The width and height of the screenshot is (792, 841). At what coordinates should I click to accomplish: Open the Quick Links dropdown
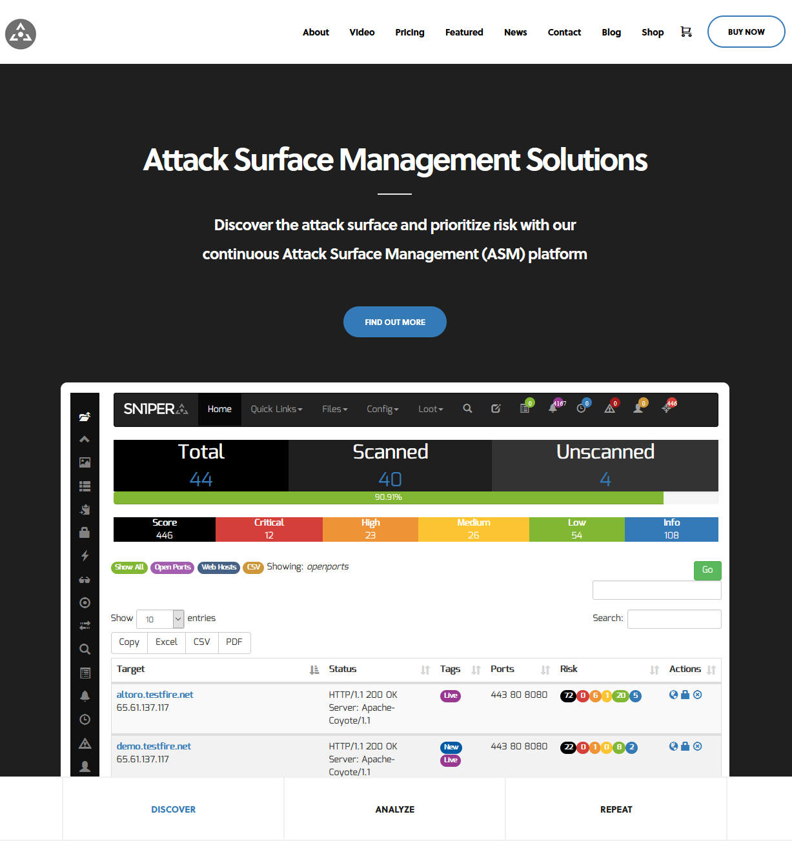click(x=276, y=409)
